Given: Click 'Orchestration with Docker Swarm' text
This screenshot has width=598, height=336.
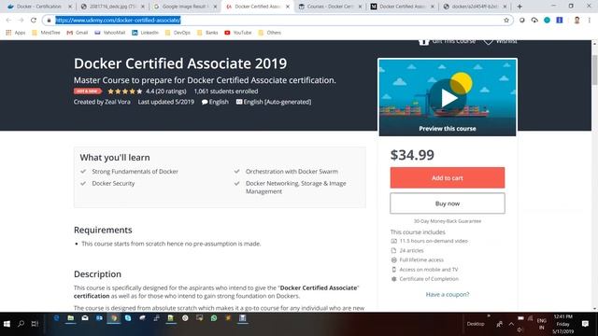Looking at the screenshot, I should (x=292, y=172).
